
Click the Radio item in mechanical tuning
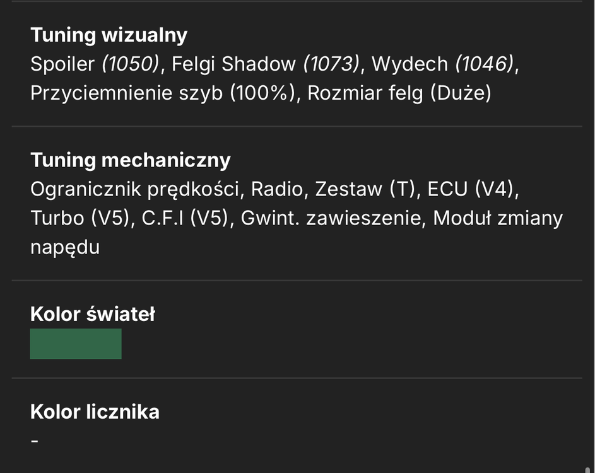coord(276,189)
